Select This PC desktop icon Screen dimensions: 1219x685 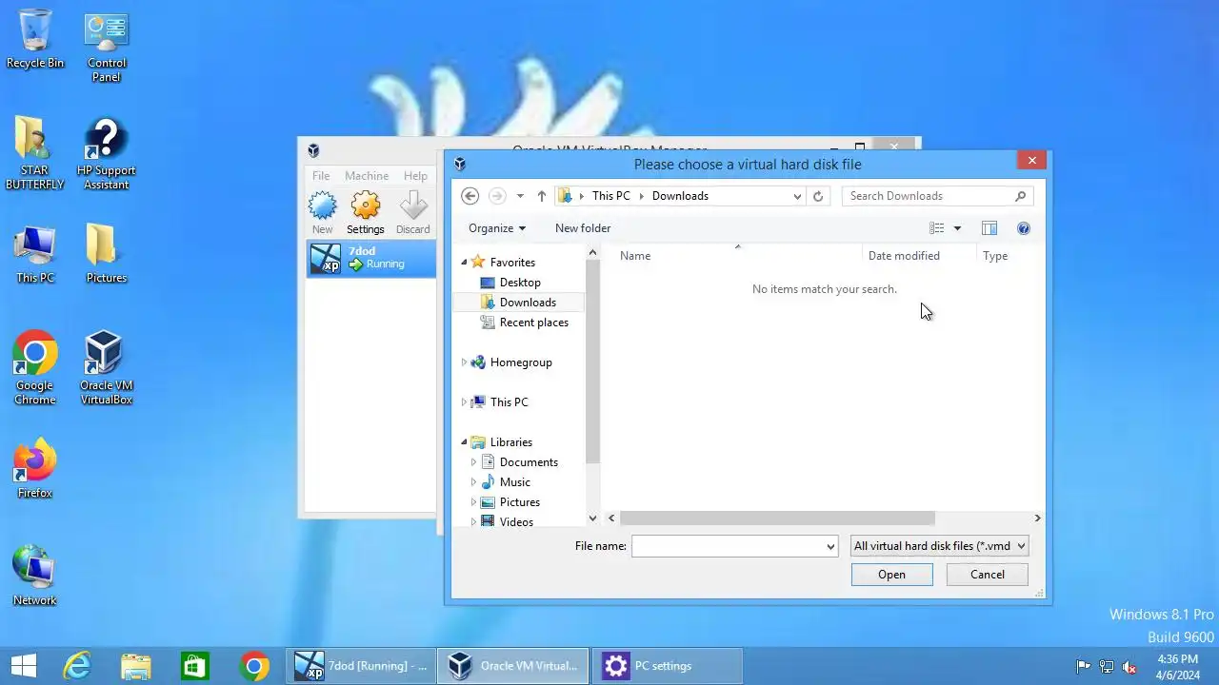35,254
